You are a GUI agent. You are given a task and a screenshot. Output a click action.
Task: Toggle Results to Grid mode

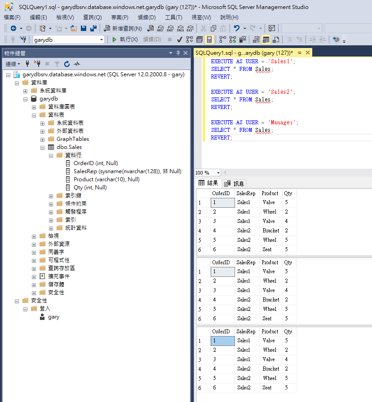pos(266,39)
